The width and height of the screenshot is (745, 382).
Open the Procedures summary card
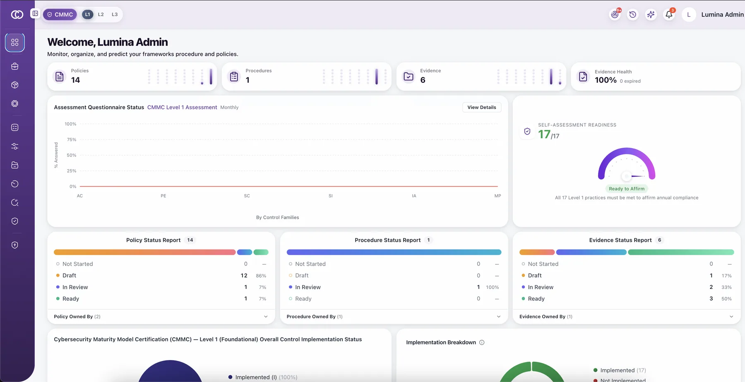(307, 77)
